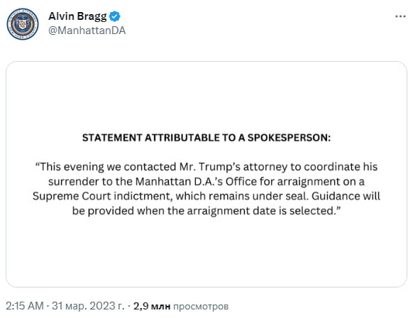
Task: Open the 2:15 AM tweet timestamp
Action: 25,306
